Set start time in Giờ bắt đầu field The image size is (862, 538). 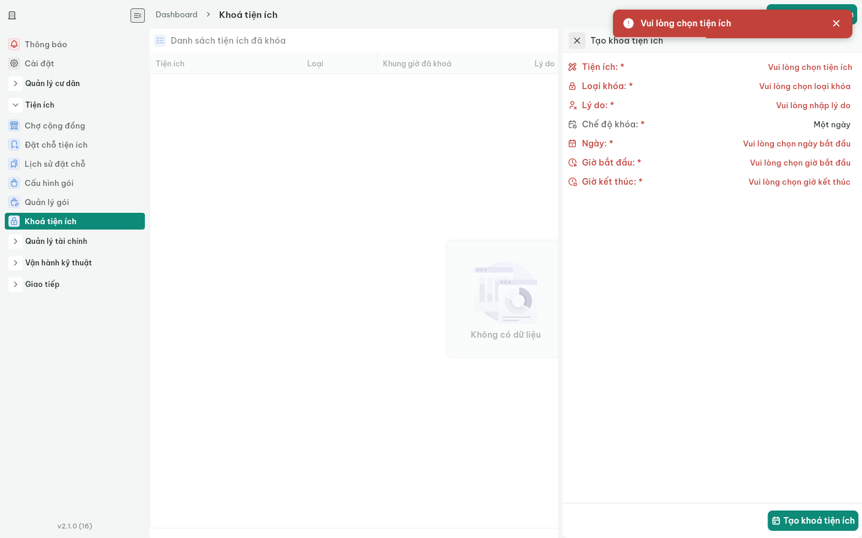800,163
